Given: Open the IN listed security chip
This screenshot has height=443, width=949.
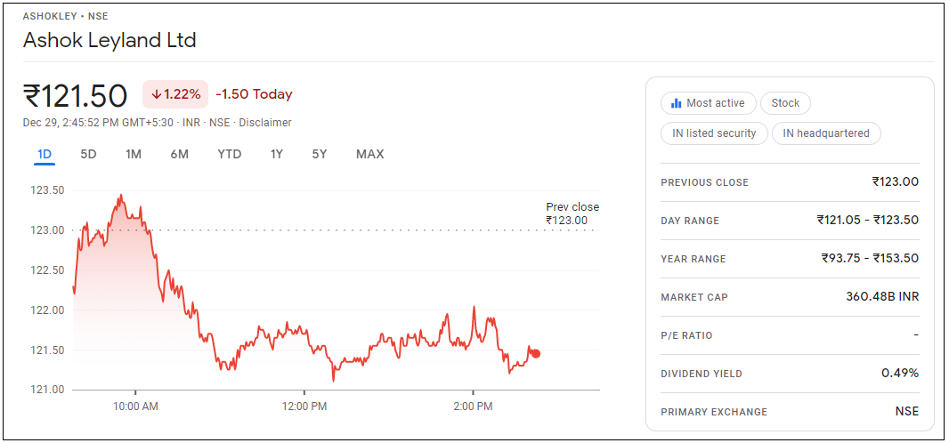Looking at the screenshot, I should click(714, 133).
